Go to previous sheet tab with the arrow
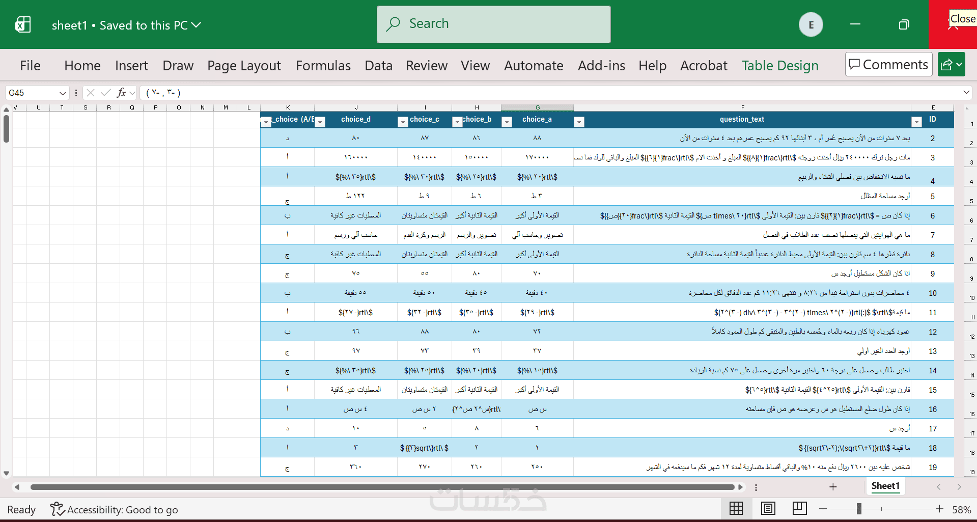 pos(939,487)
